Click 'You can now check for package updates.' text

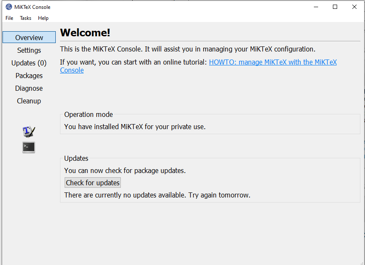[x=125, y=170]
